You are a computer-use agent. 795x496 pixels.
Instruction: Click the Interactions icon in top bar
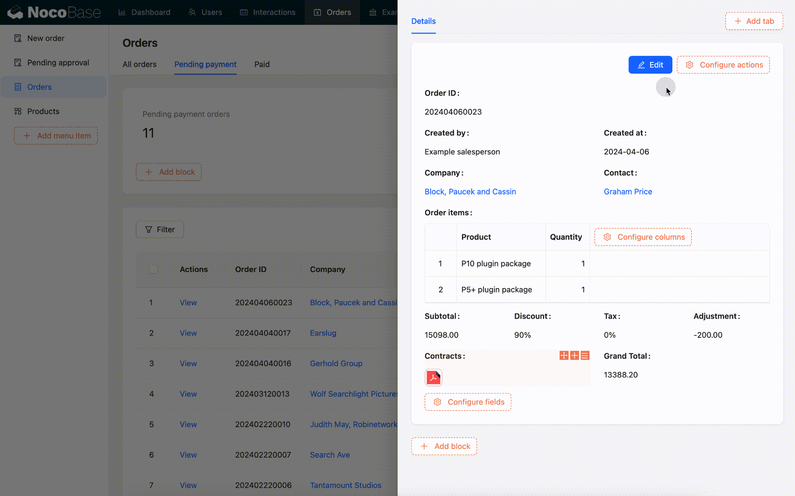coord(244,12)
